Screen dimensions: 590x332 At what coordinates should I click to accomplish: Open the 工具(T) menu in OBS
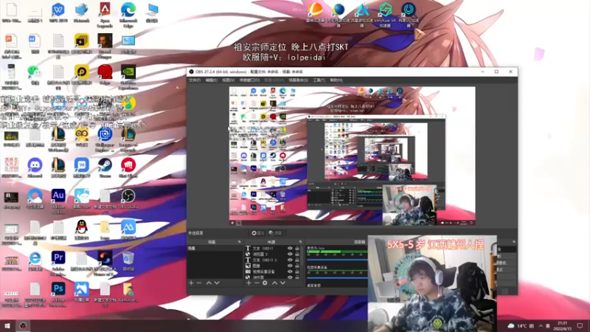(319, 80)
